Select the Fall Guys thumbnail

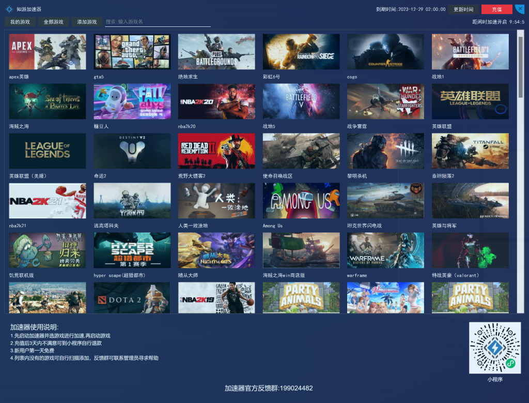(132, 101)
